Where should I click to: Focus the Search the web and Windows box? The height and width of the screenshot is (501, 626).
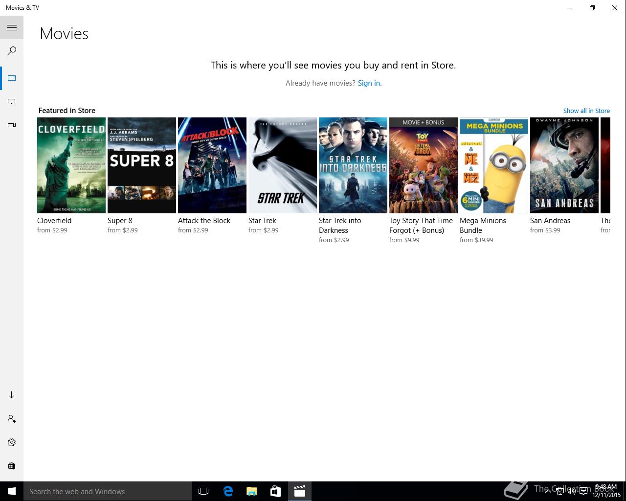click(x=108, y=491)
